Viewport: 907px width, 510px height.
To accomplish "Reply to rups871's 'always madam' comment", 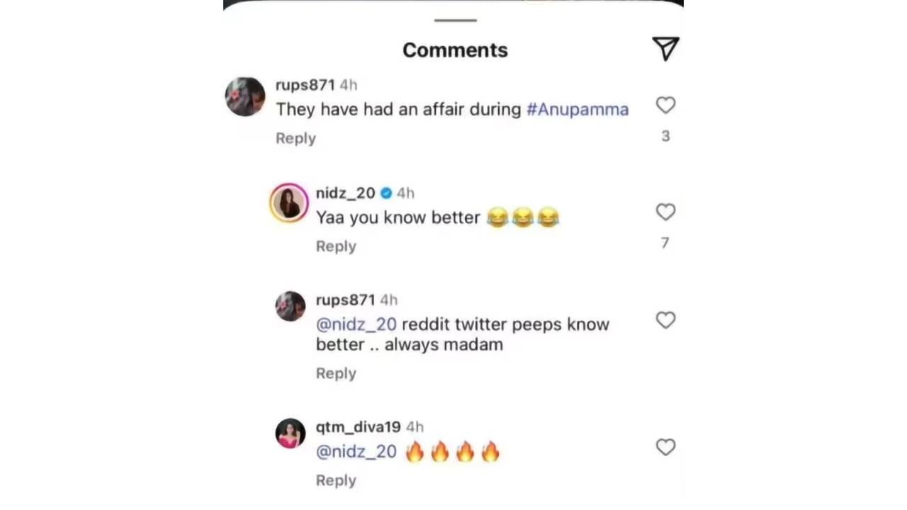I will pyautogui.click(x=336, y=373).
